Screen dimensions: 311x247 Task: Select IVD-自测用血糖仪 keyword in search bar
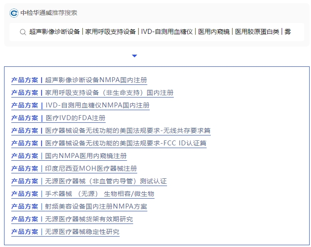[x=167, y=32]
